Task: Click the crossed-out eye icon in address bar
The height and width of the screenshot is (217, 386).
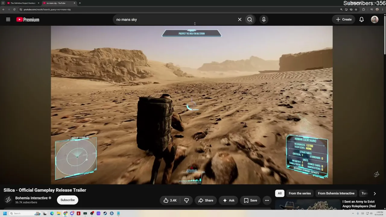Action: [351, 9]
